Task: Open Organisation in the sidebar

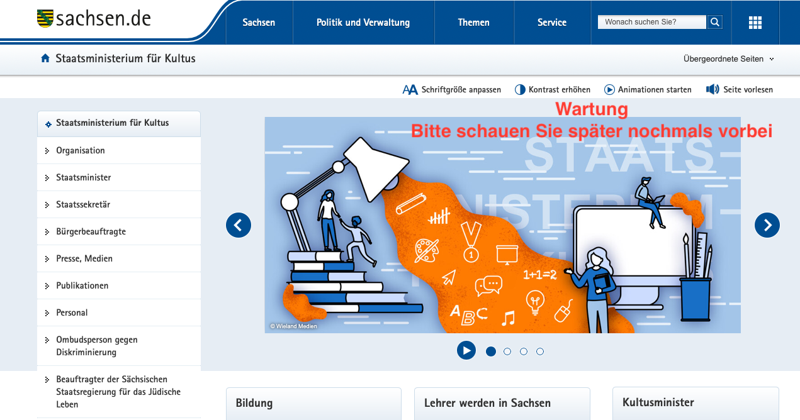Action: (81, 150)
